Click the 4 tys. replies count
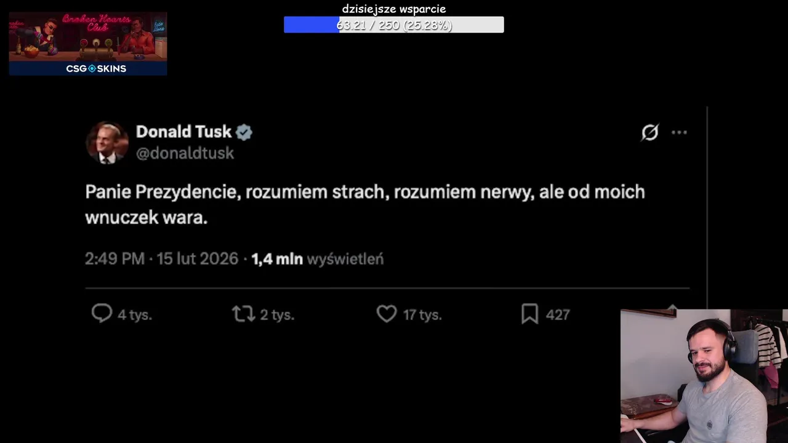 [x=134, y=315]
